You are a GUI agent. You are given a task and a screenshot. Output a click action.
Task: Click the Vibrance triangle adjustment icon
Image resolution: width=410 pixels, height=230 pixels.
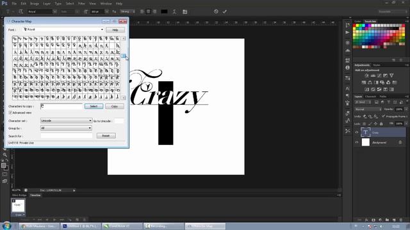pyautogui.click(x=391, y=75)
